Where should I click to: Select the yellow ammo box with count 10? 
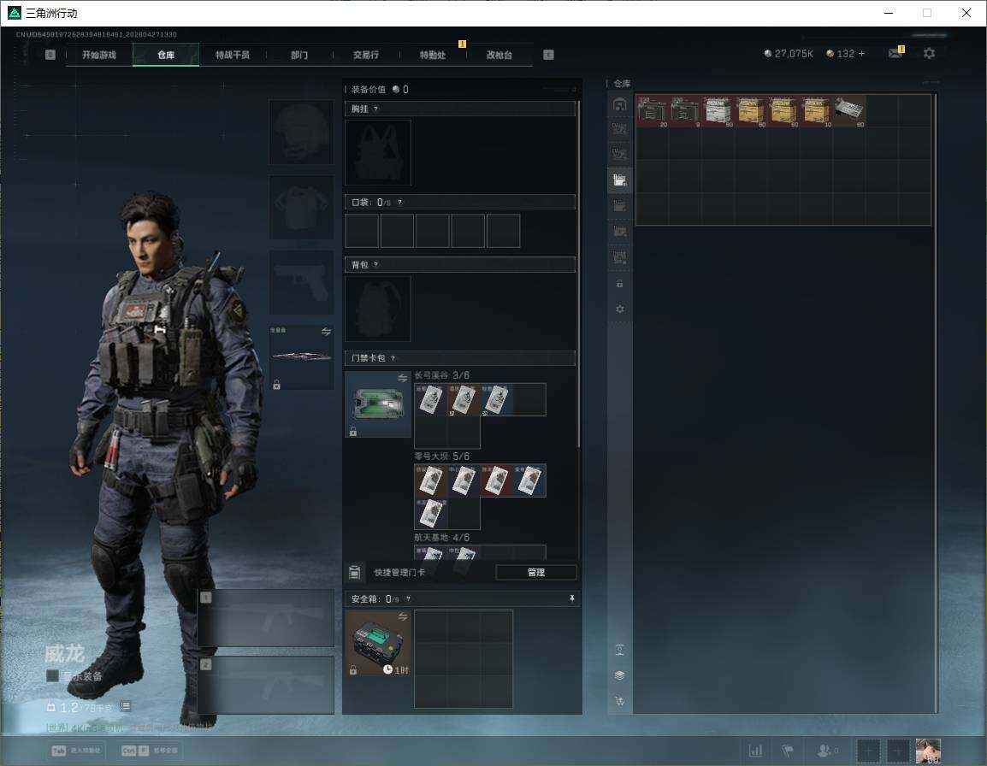point(817,111)
